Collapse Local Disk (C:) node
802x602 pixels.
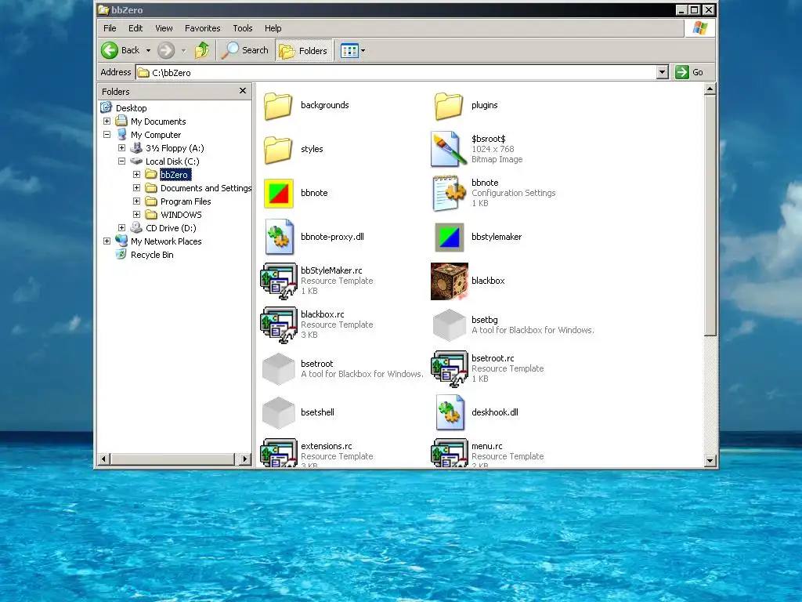(121, 161)
